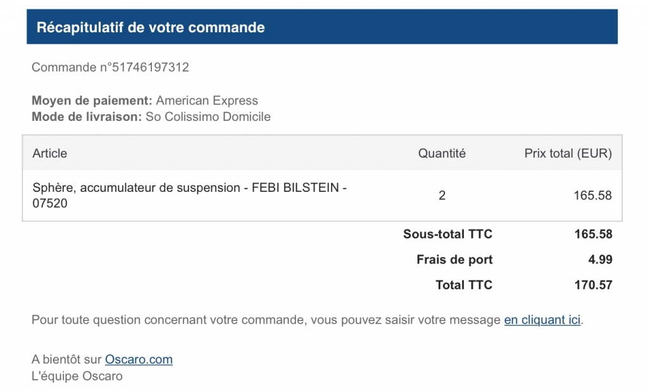Click the quantity value 2
The height and width of the screenshot is (390, 648).
coord(442,196)
